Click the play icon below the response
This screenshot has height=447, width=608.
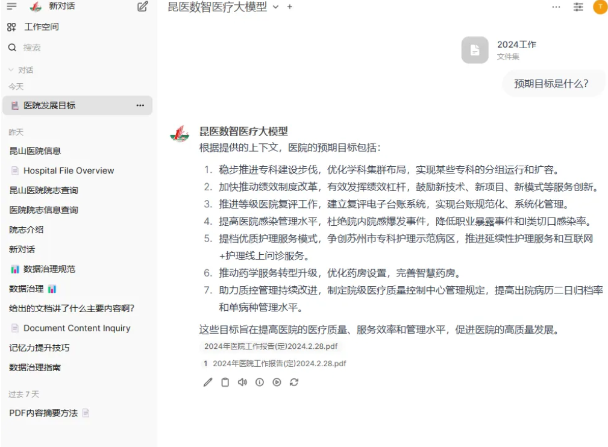click(x=277, y=382)
